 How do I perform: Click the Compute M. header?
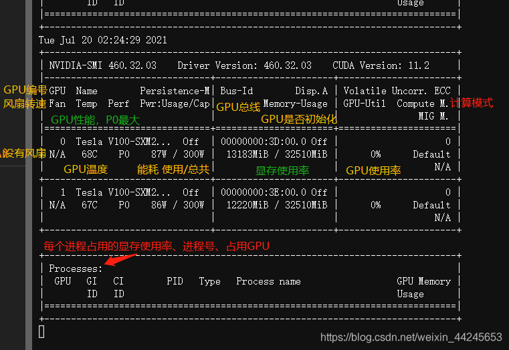[x=423, y=104]
